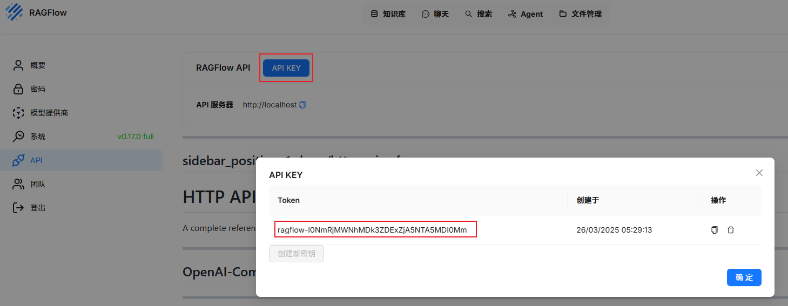
Task: Select 概要 in the sidebar
Action: [x=81, y=65]
